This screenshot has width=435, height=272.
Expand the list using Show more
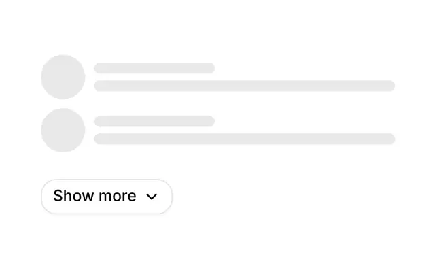click(107, 197)
